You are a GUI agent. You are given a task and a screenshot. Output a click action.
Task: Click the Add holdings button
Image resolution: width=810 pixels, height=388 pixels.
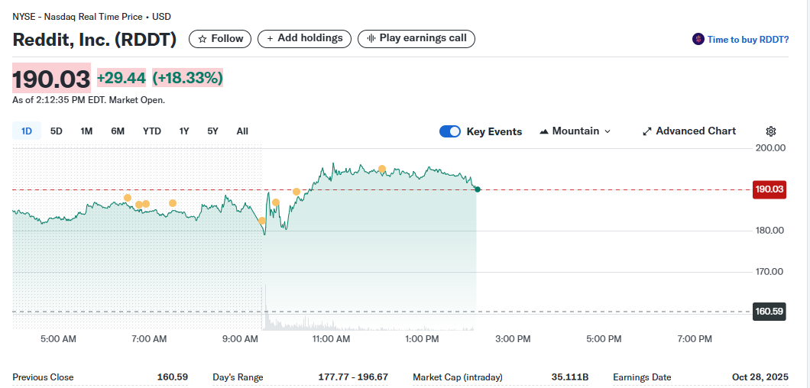tap(304, 39)
